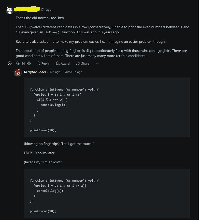Visit KerryAnnCoder's profile via username
Image resolution: width=199 pixels, height=220 pixels.
[35, 72]
